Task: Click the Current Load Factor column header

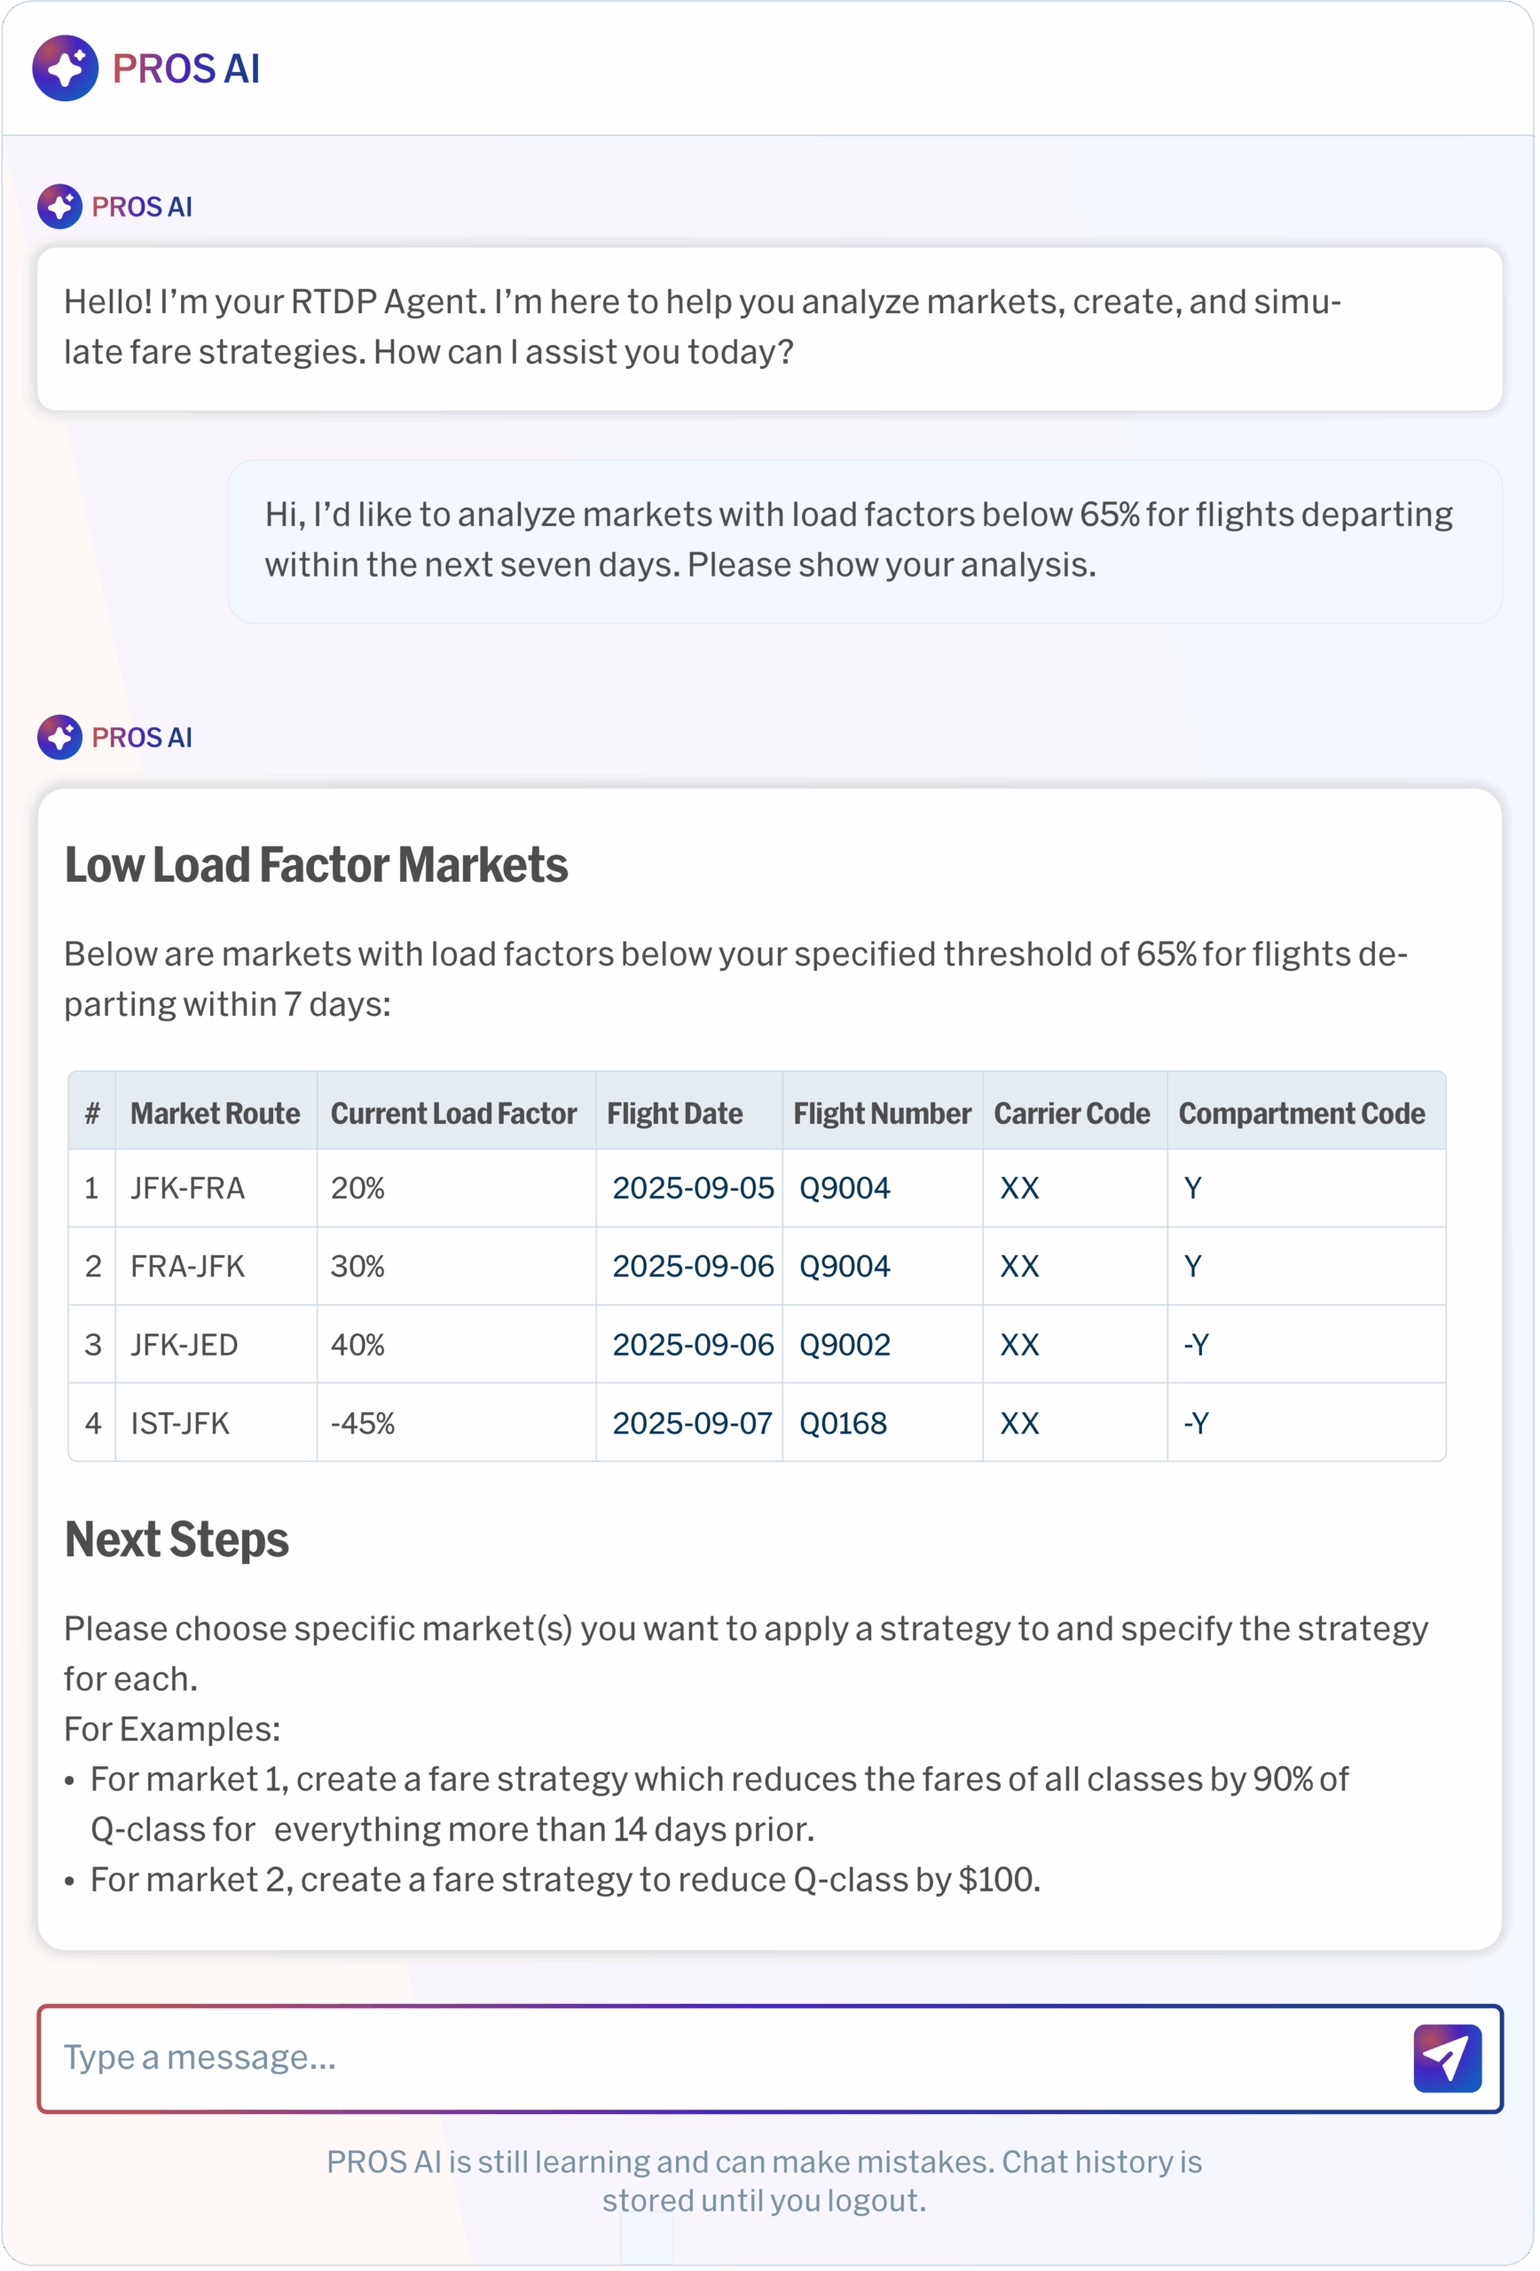Action: tap(453, 1113)
